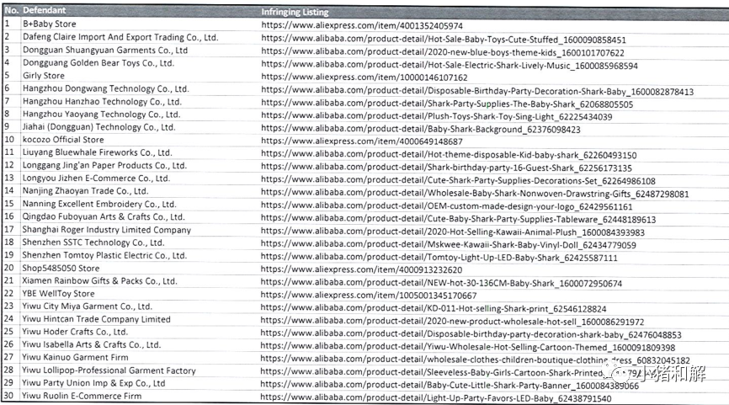
Task: Open the Hot-Sale-Baby-Toys-Cute-Stuffed listing link
Action: pyautogui.click(x=444, y=40)
